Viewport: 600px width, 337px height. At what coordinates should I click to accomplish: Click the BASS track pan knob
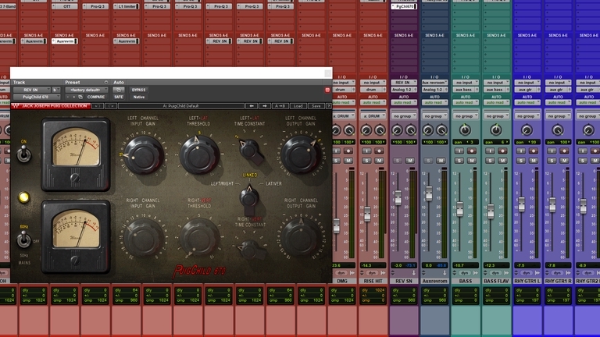click(x=466, y=130)
